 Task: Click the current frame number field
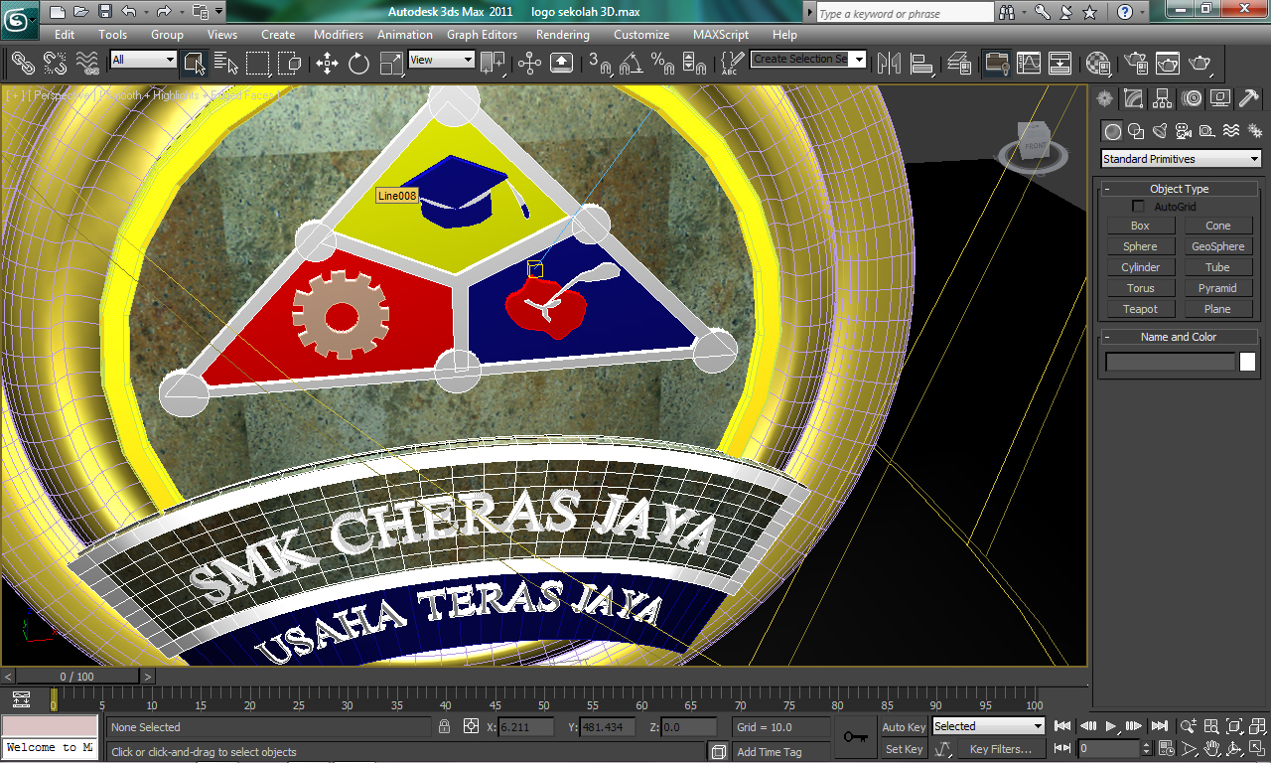click(1109, 749)
